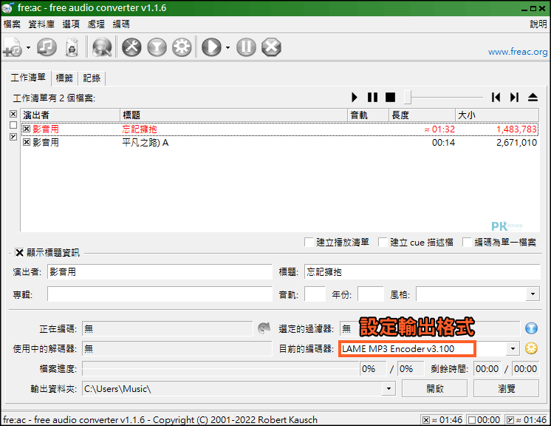Open the 說明 menu
Viewport: 551px width, 426px height.
click(x=538, y=24)
